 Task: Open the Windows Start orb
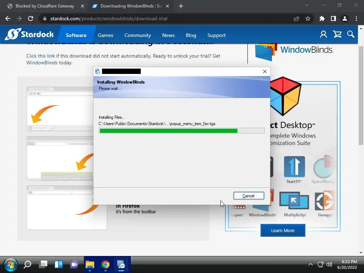[x=10, y=264]
